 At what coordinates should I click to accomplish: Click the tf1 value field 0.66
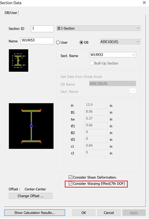click(96, 125)
